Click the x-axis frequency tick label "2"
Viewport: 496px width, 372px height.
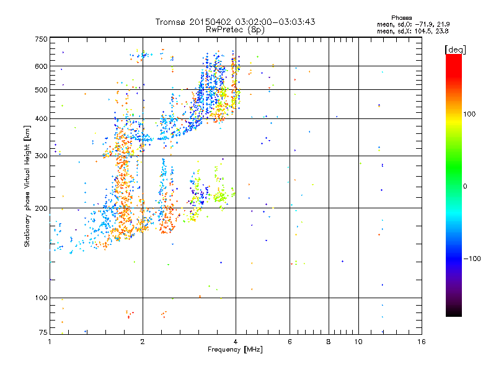pos(143,342)
